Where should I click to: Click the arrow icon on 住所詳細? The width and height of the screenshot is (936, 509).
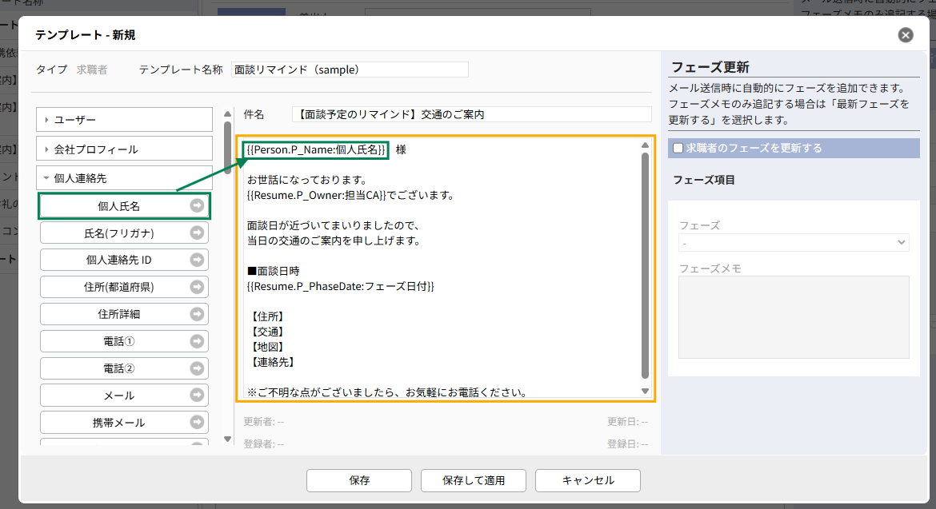point(197,314)
